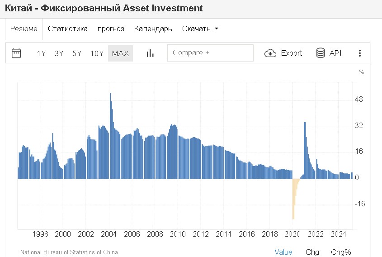Click the API database icon

(321, 53)
